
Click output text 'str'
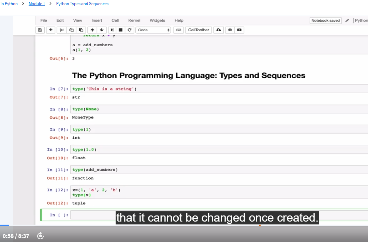tap(76, 97)
